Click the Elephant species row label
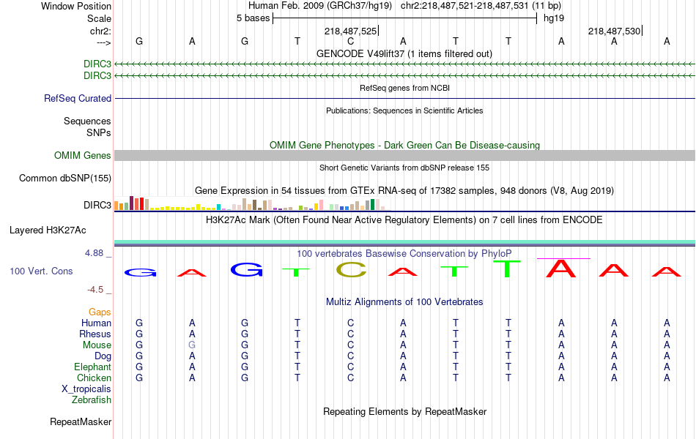 (x=92, y=367)
